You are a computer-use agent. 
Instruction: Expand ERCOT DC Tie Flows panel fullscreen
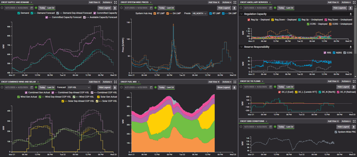(354, 81)
